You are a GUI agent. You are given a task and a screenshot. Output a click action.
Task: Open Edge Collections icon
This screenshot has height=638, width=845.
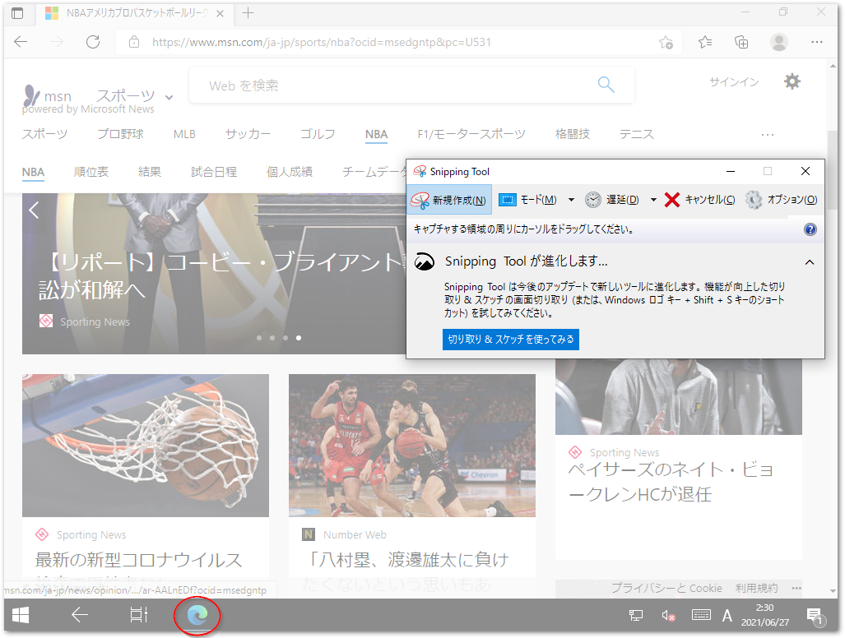pos(741,41)
